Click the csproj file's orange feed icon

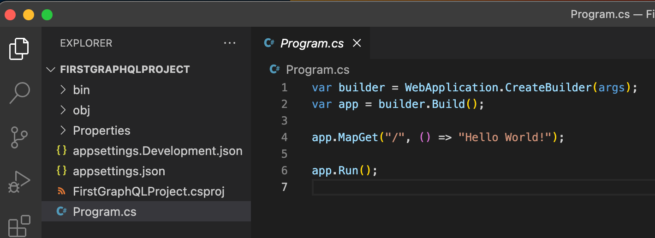tap(61, 191)
